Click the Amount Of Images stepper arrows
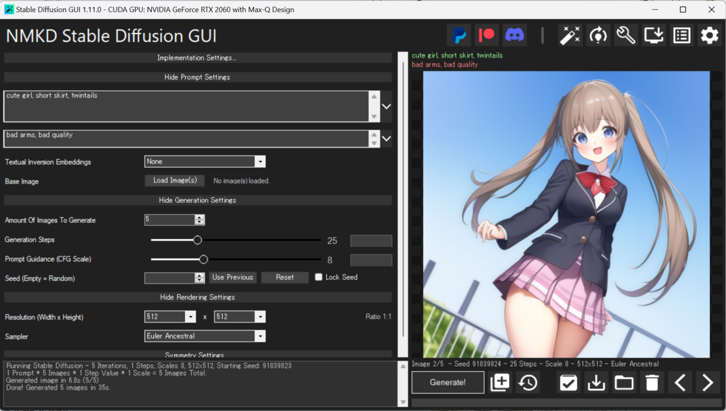Screen dimensions: 726x411 coord(200,220)
